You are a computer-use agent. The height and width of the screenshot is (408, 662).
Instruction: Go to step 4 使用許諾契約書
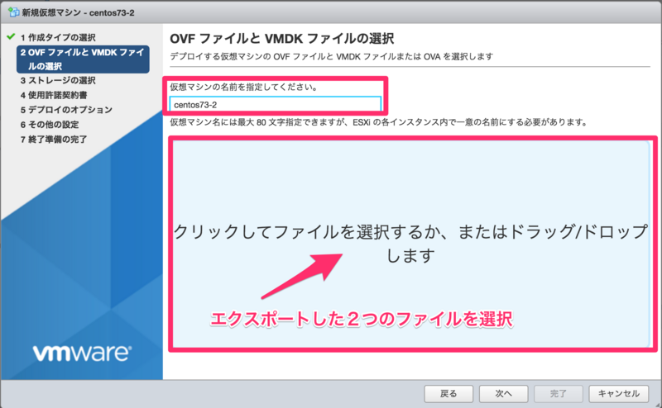[54, 95]
